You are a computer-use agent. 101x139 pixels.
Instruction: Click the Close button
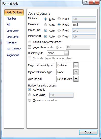coord(88,132)
